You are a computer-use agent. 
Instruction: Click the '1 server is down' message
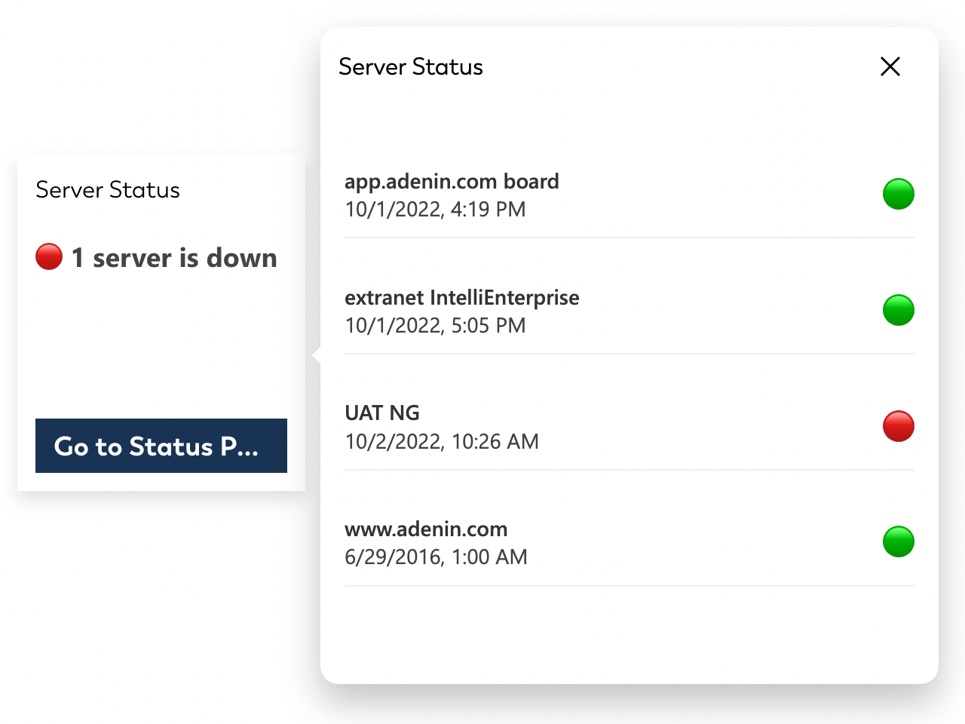(174, 258)
